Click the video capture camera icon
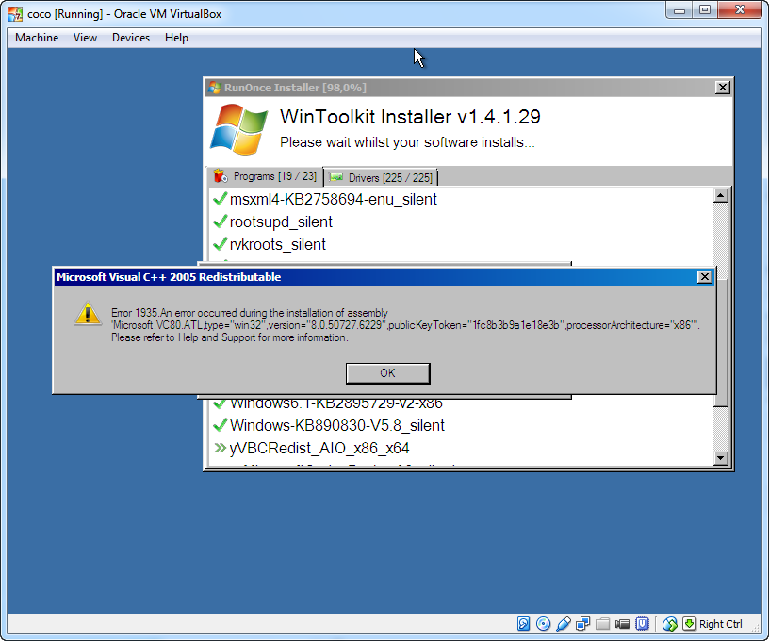The height and width of the screenshot is (641, 769). (622, 624)
